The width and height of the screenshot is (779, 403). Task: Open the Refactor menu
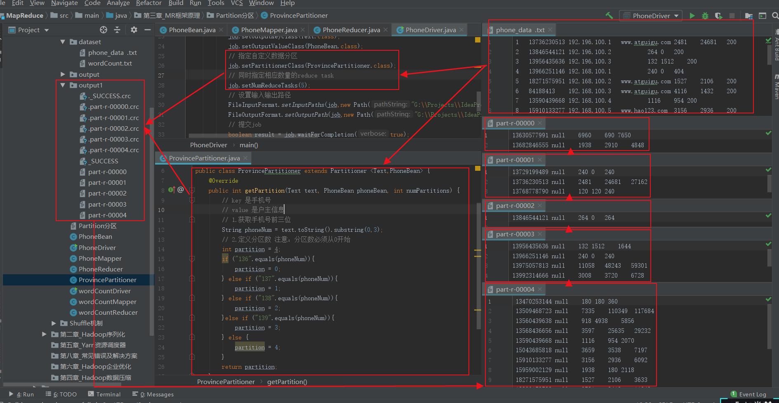pyautogui.click(x=148, y=3)
